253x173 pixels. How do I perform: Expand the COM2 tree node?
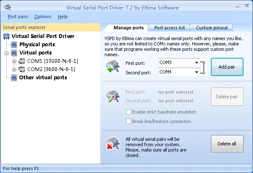14,69
